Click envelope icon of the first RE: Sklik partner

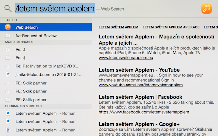(x=8, y=83)
